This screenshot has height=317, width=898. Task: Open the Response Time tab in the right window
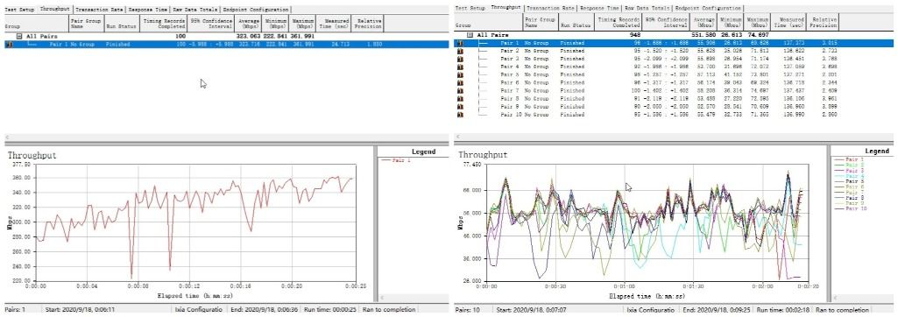click(x=599, y=9)
